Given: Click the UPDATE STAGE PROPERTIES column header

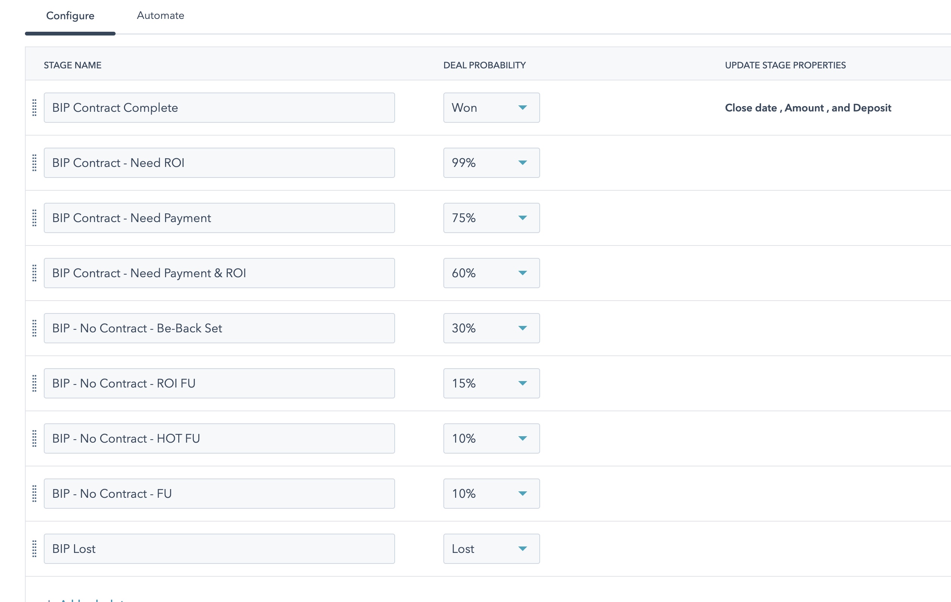Looking at the screenshot, I should click(x=785, y=65).
